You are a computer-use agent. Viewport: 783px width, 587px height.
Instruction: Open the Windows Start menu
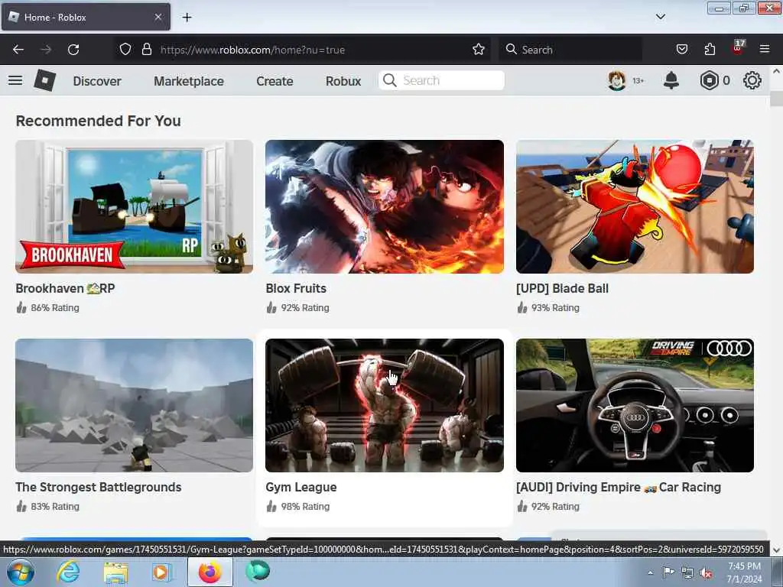[21, 572]
